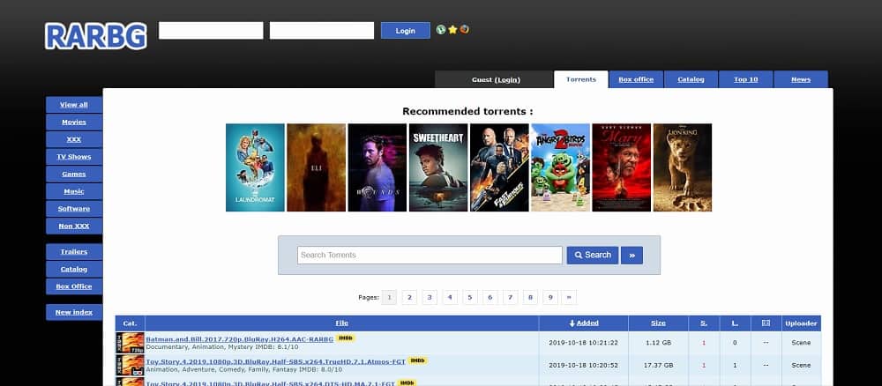
Task: Click the Guest (Login) link
Action: pos(496,80)
